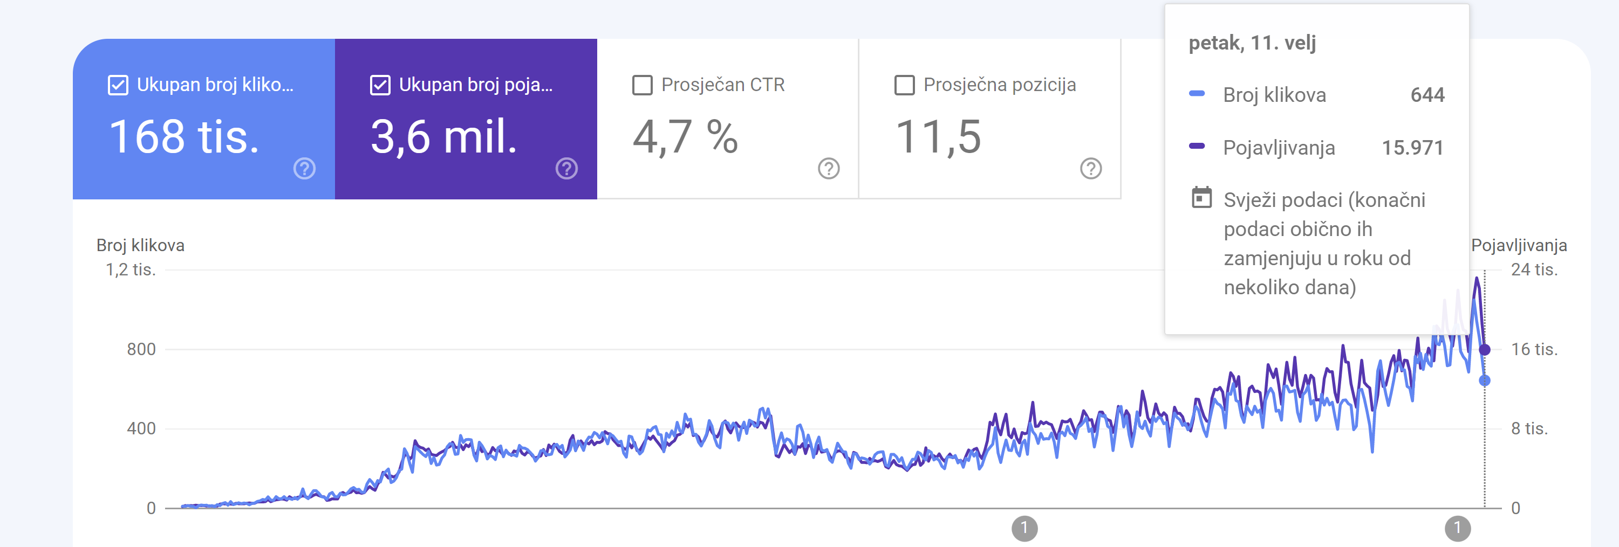
Task: Click the Svježi podaci note in tooltip
Action: (1324, 243)
